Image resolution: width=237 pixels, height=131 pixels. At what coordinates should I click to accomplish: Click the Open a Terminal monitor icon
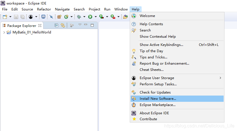[43, 17]
